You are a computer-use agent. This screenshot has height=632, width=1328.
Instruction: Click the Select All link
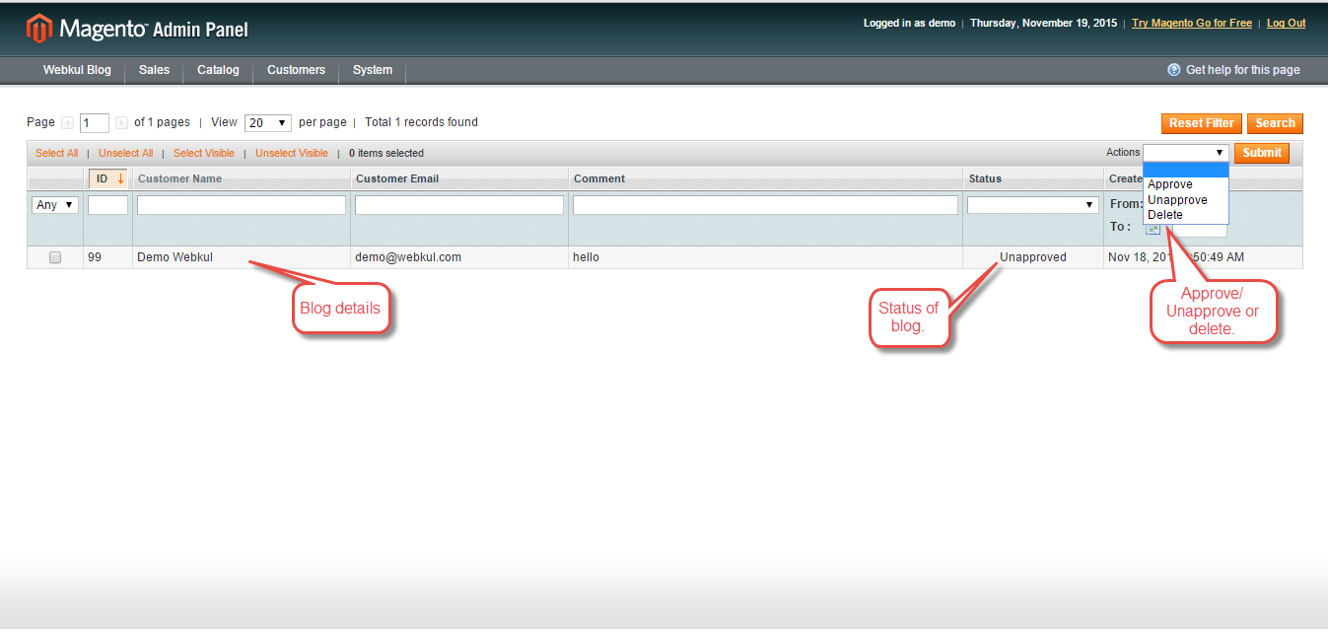[56, 153]
